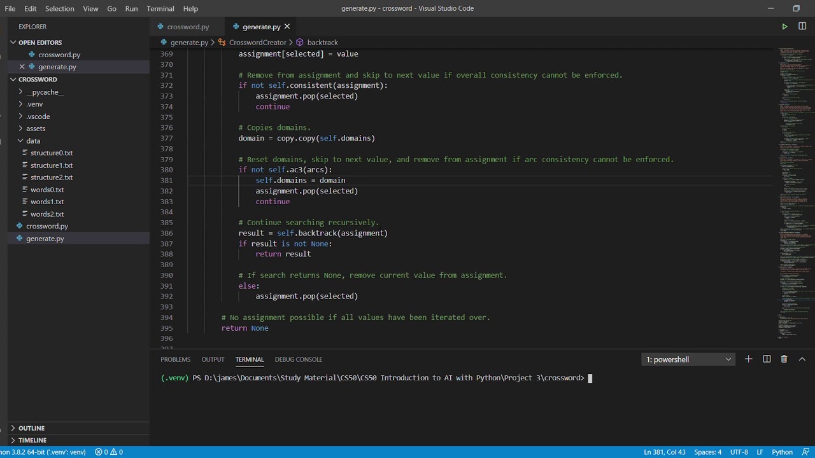
Task: Open words0.txt in the data folder
Action: [47, 190]
